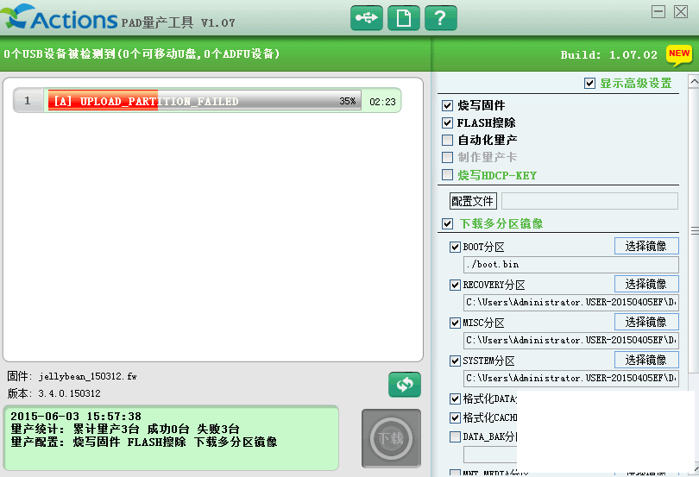Click the 35% progress value

[347, 101]
